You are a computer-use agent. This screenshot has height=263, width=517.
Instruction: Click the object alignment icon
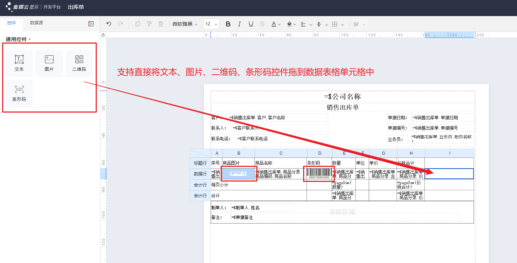click(x=356, y=24)
